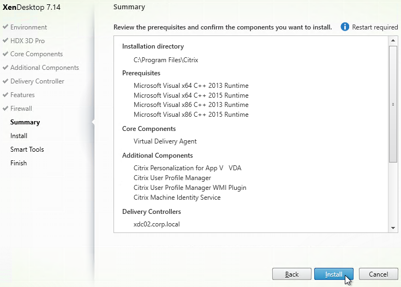Click the checkmark beside Environment

pyautogui.click(x=5, y=26)
